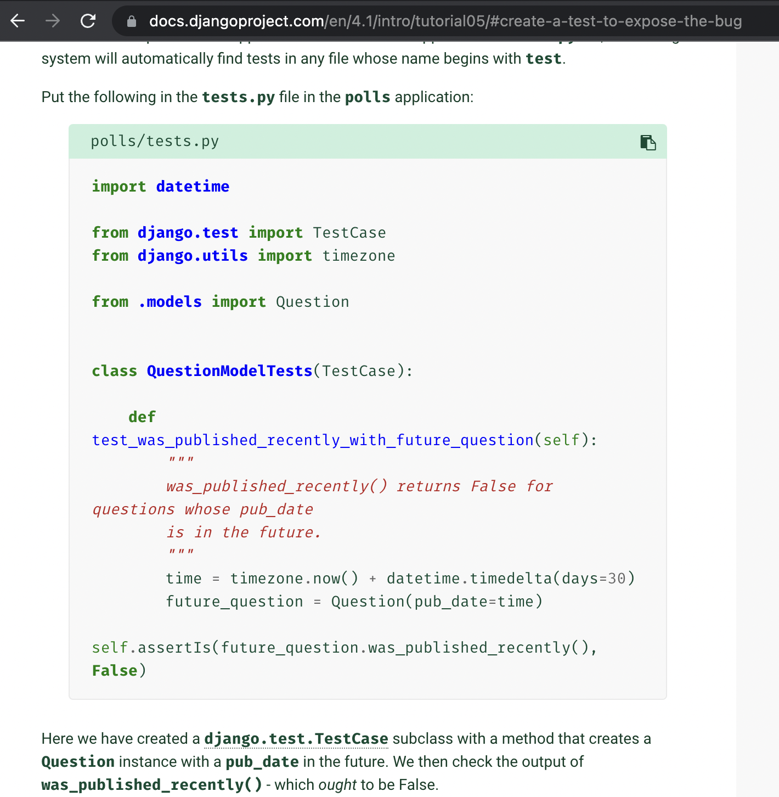
Task: Click the test_was_published_recently_with_future_question method name
Action: click(313, 440)
